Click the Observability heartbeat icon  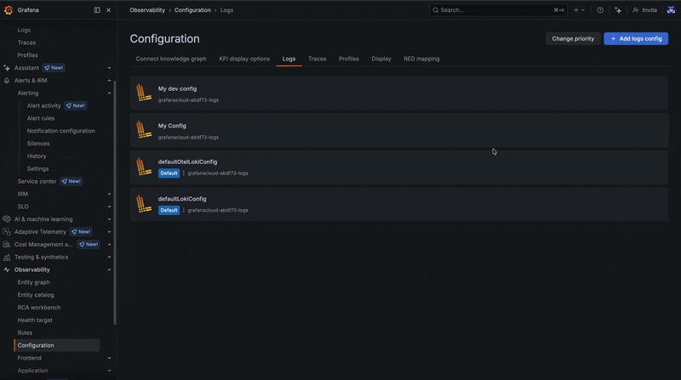[x=7, y=269]
